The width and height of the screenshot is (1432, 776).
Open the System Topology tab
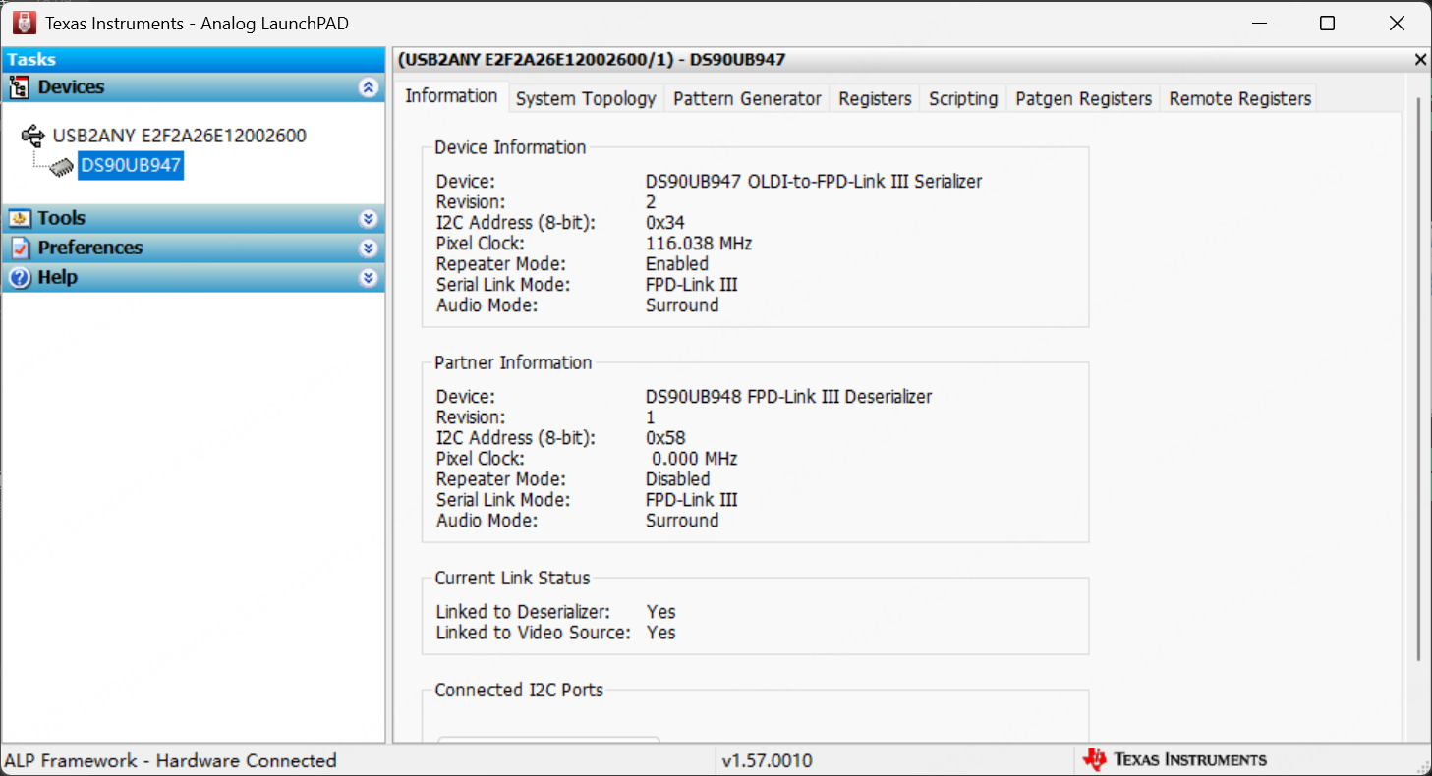[x=586, y=98]
